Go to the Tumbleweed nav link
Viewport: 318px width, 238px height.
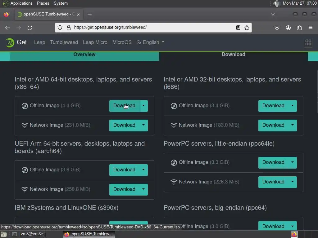pos(64,42)
